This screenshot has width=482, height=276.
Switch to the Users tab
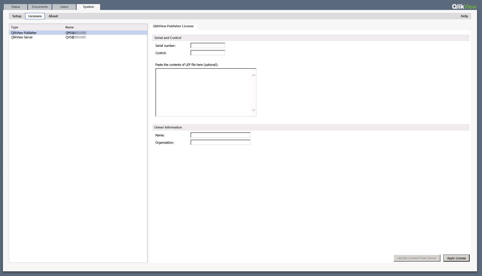(64, 7)
